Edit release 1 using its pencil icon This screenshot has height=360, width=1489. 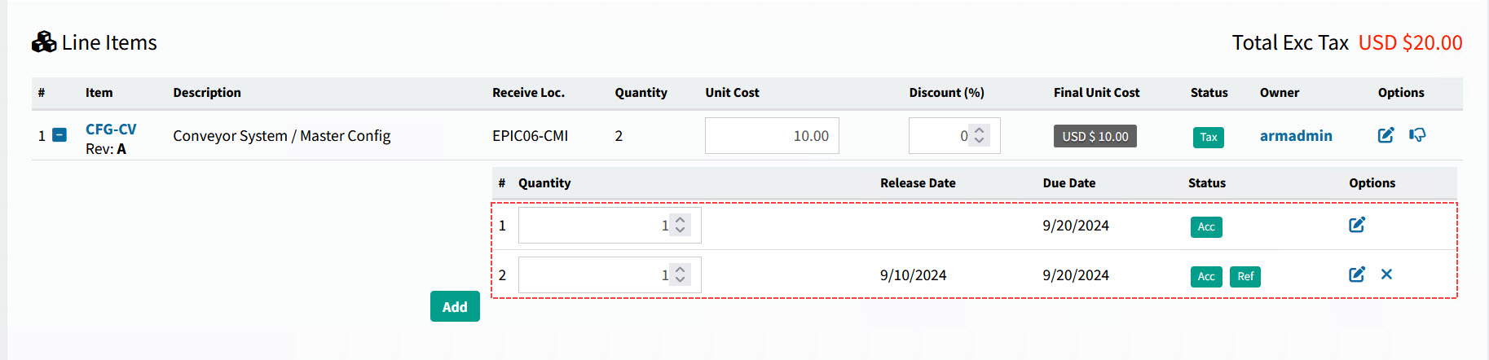(x=1356, y=225)
